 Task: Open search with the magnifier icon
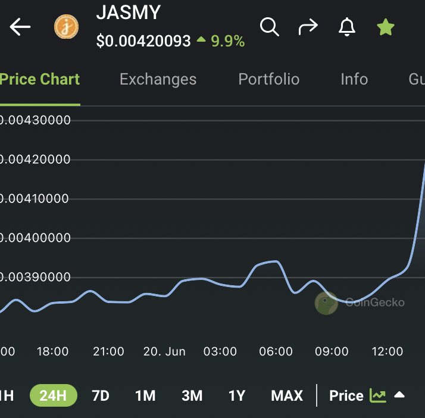270,27
